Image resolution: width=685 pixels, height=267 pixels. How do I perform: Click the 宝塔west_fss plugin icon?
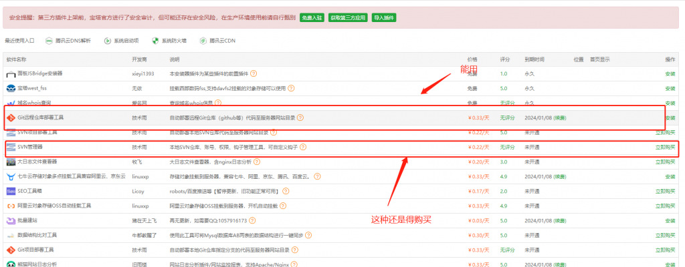[11, 88]
